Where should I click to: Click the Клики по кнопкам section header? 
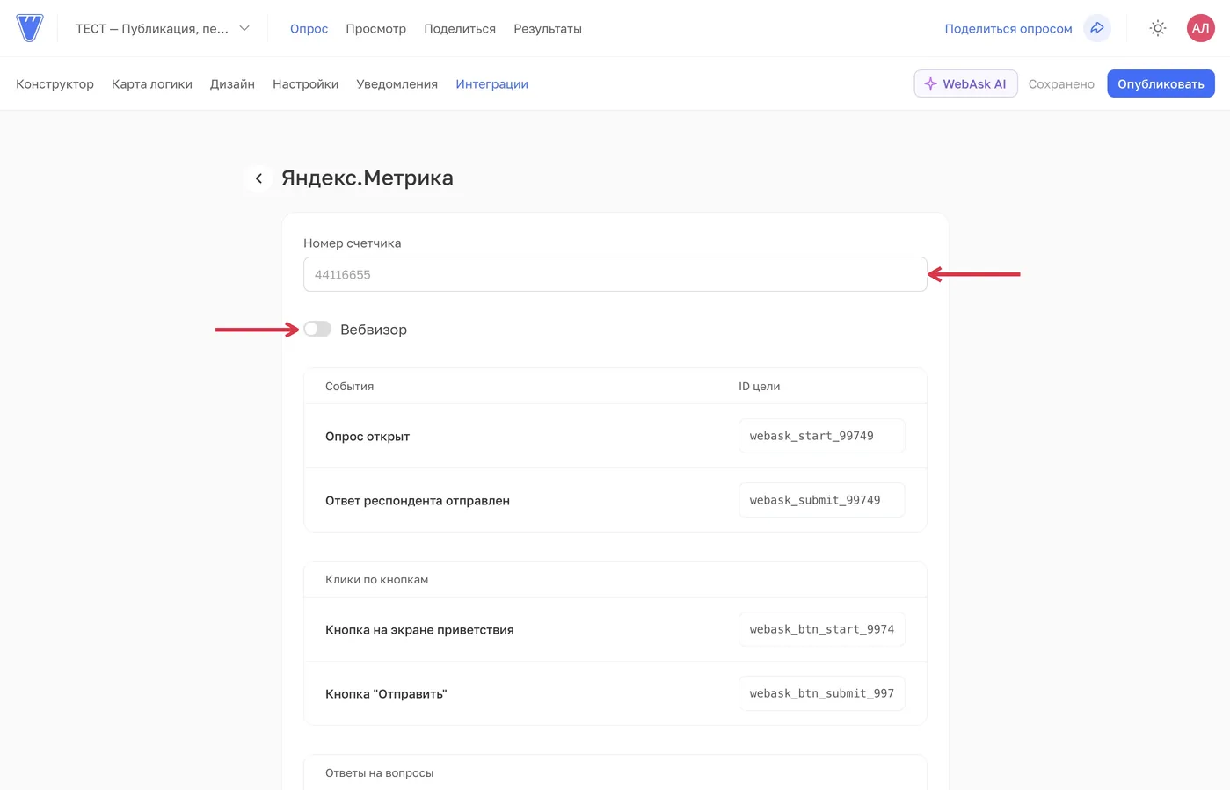376,580
